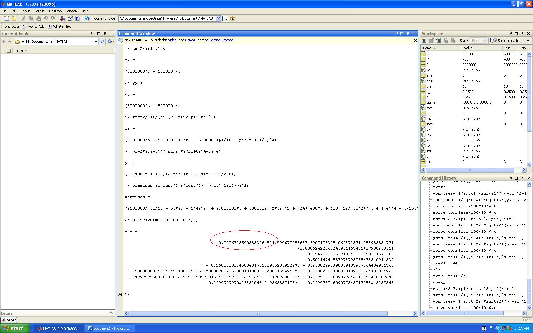Sort Current Folder by Name column
Image resolution: width=533 pixels, height=333 pixels.
[20, 50]
